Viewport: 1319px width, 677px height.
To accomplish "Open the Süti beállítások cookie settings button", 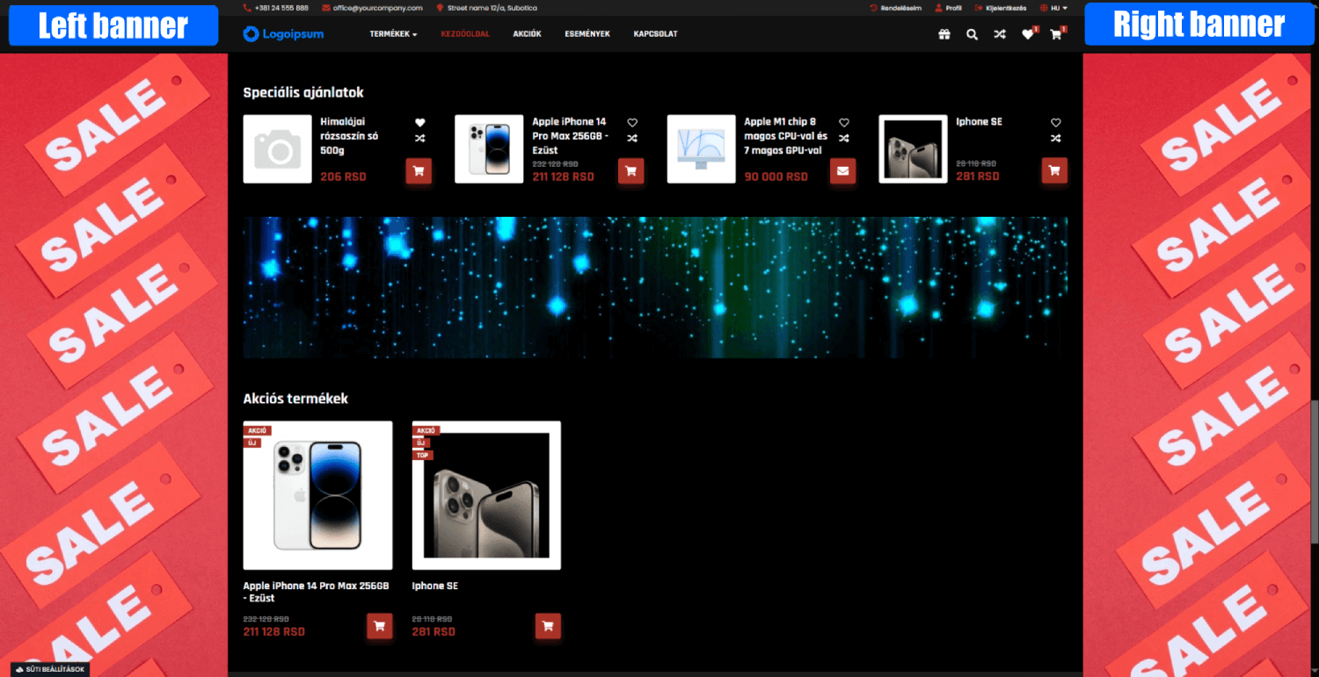I will (x=50, y=669).
